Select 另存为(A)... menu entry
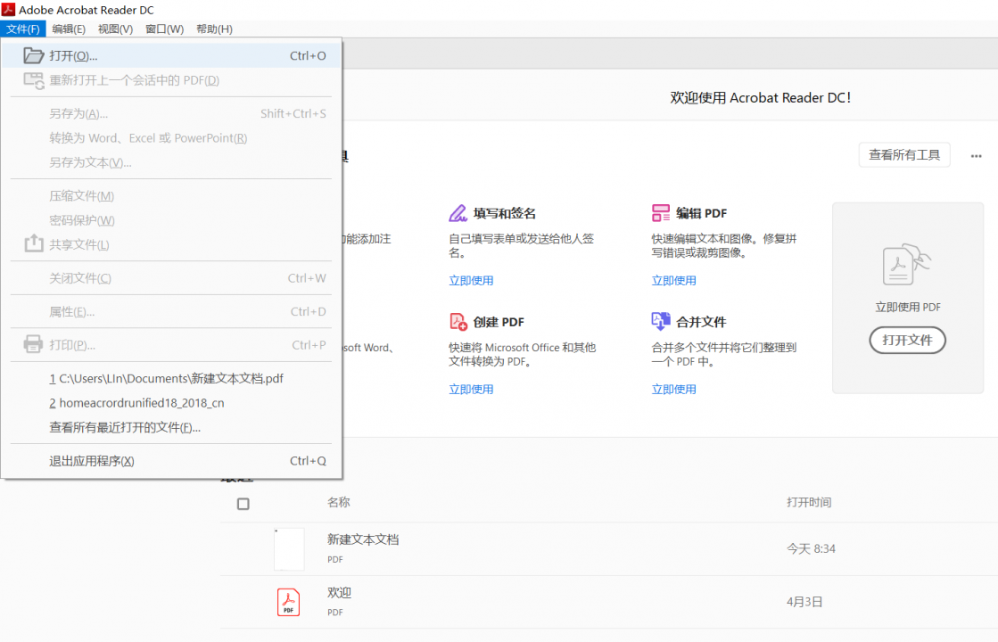This screenshot has width=998, height=642. (x=171, y=113)
